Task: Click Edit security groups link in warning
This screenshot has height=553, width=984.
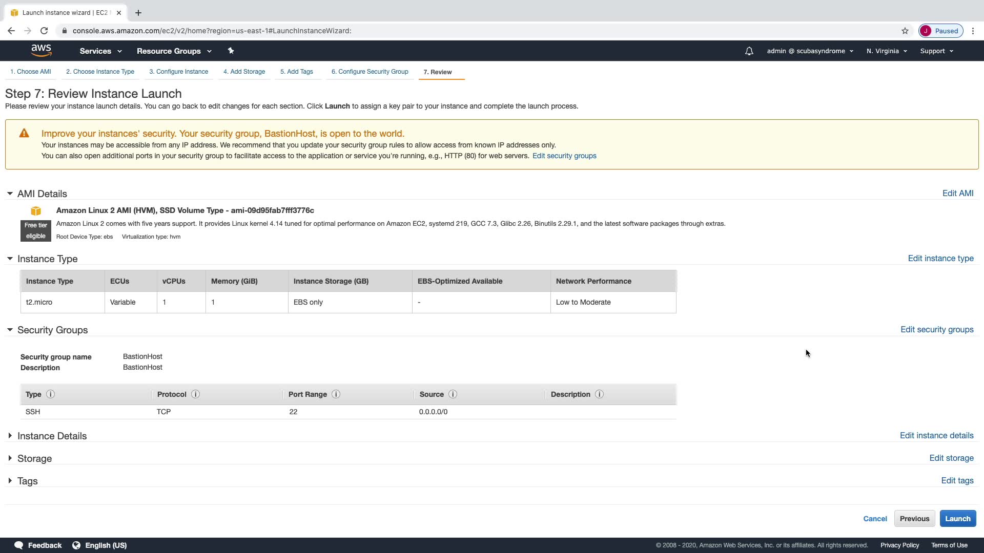Action: pyautogui.click(x=564, y=156)
